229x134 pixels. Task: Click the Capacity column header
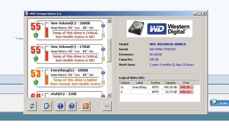171,83
